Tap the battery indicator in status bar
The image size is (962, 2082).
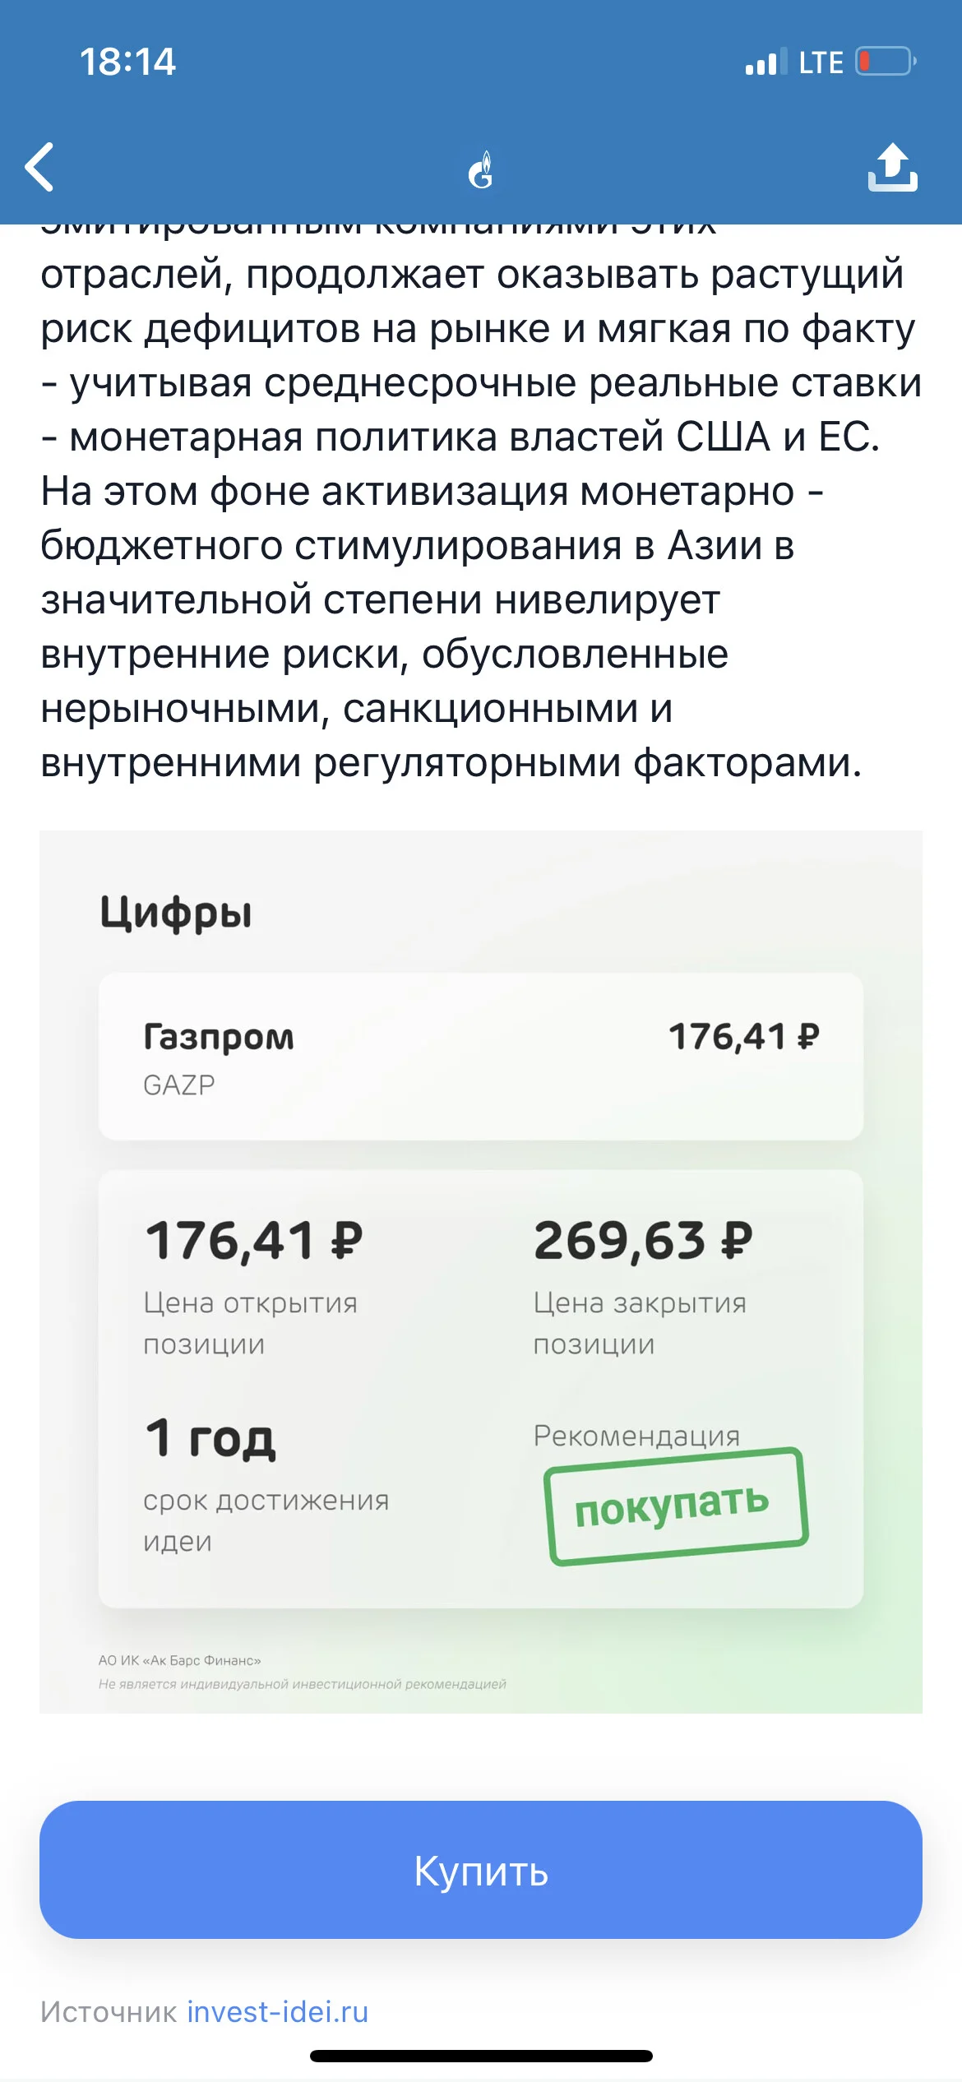point(886,62)
